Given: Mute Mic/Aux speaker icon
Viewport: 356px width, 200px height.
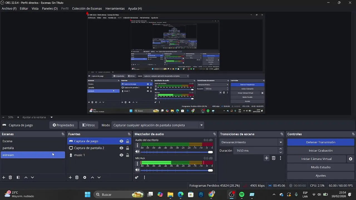Looking at the screenshot, I should 137,170.
